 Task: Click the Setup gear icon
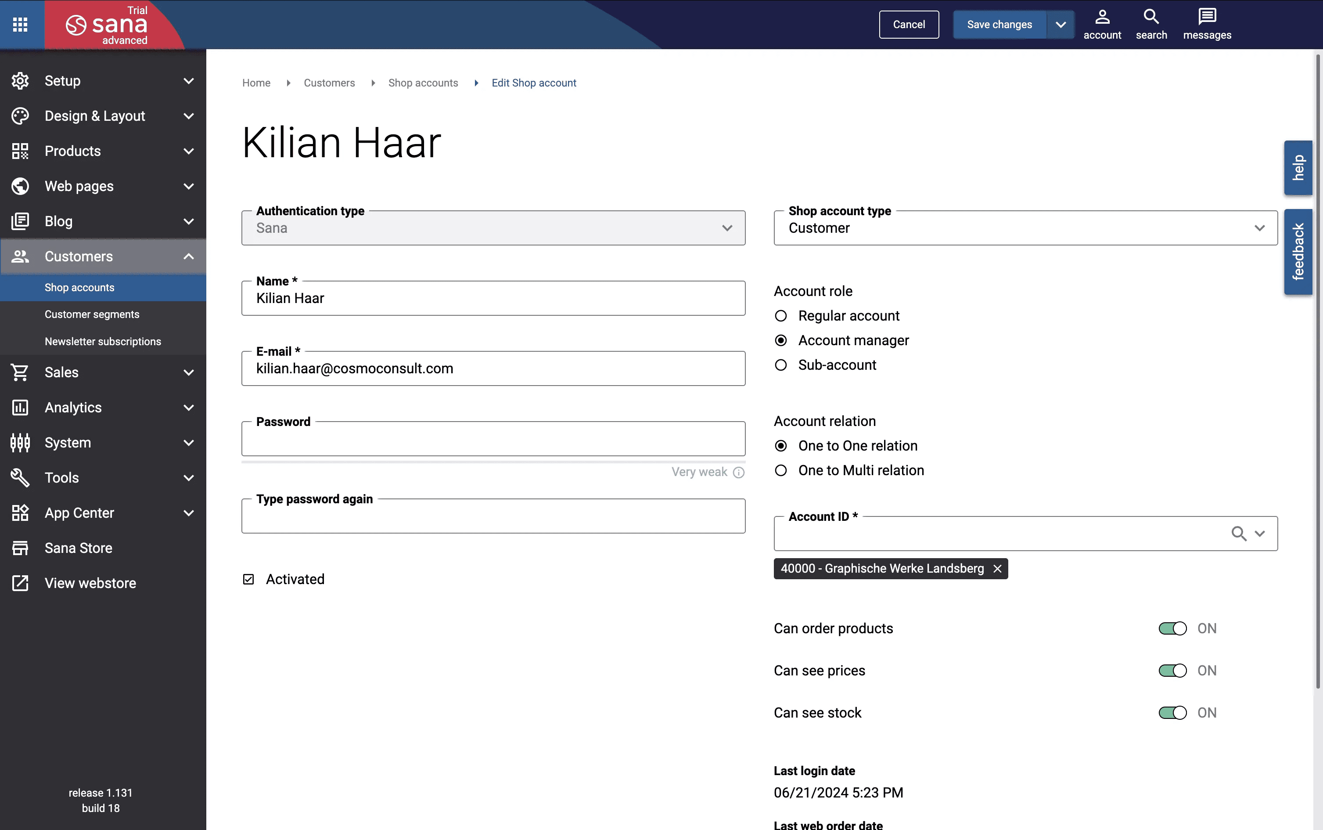click(20, 81)
